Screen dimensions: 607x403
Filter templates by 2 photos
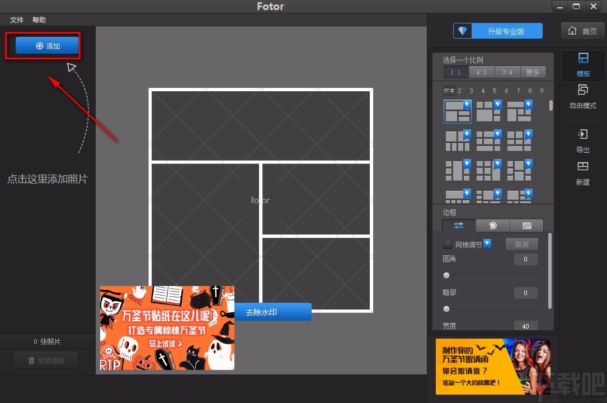click(x=459, y=91)
